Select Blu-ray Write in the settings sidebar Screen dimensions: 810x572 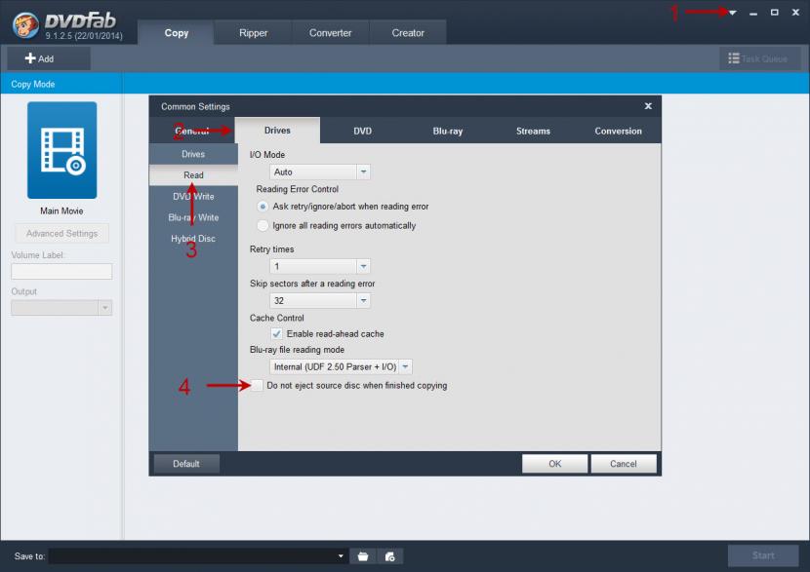point(193,217)
